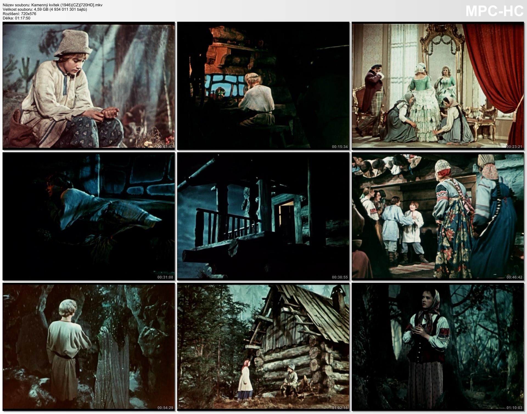
Task: Open the night porch thumbnail at 00:38:55
Action: (263, 216)
